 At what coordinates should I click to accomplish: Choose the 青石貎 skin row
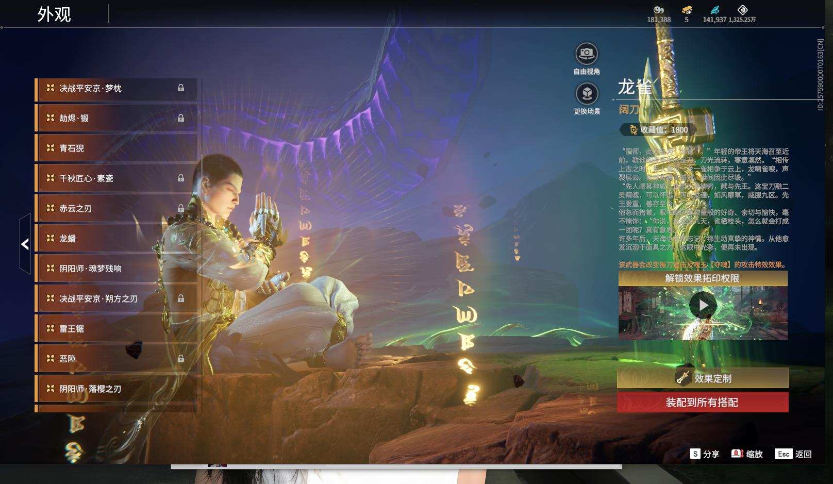point(116,148)
